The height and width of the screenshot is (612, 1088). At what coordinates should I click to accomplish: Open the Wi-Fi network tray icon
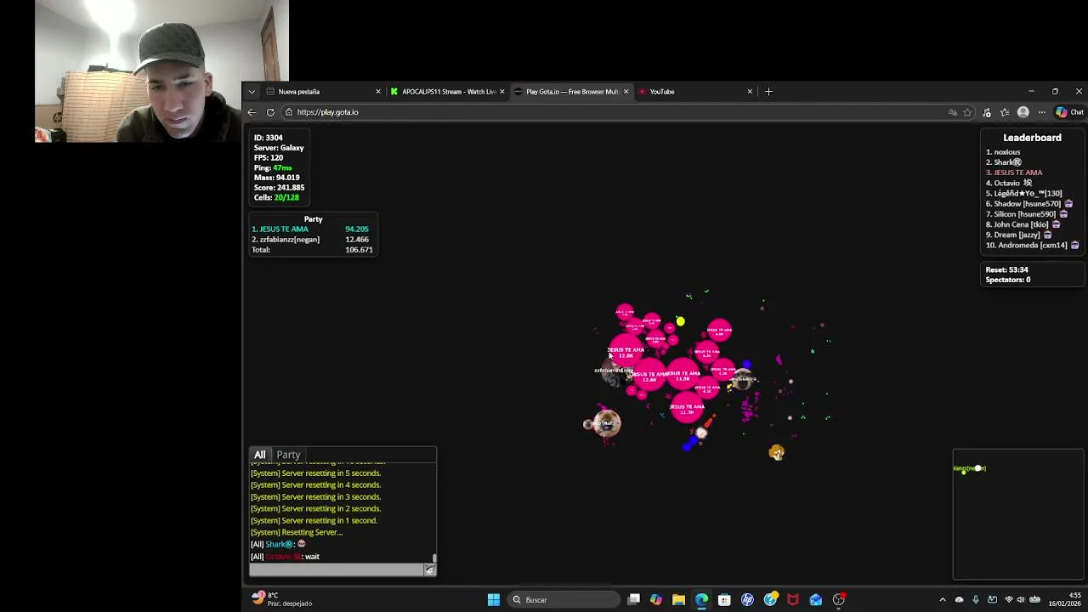pyautogui.click(x=1009, y=600)
